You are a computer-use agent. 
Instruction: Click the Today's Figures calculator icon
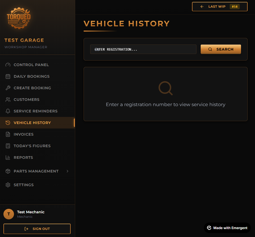coord(8,146)
